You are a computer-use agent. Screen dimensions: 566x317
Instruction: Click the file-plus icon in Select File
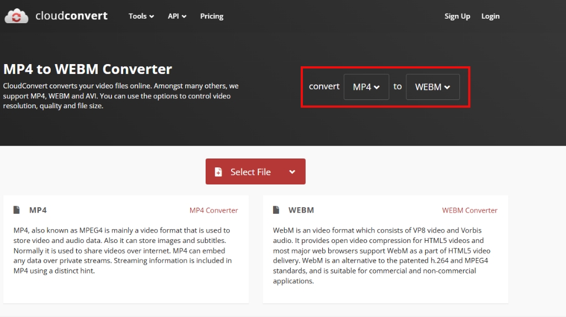click(218, 172)
